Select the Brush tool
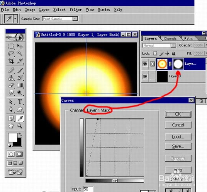The image size is (207, 192). tap(20, 70)
